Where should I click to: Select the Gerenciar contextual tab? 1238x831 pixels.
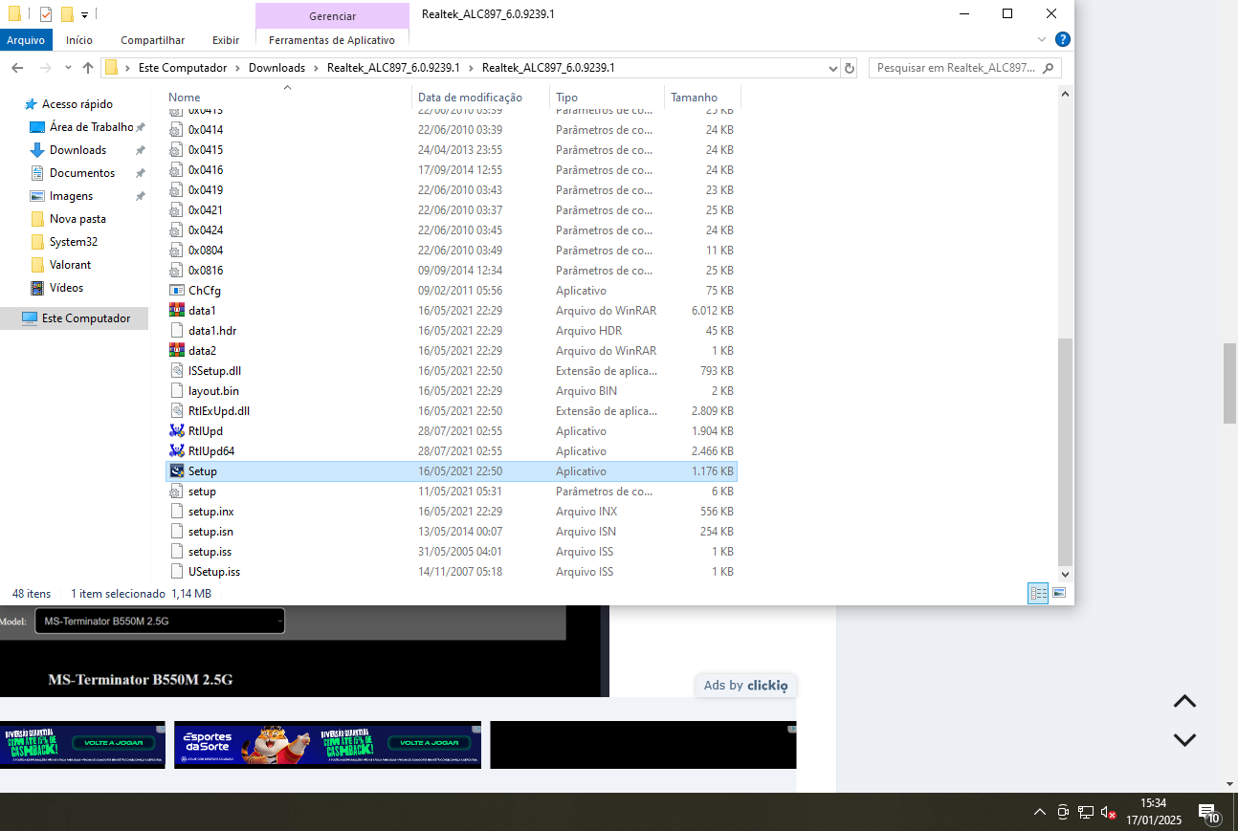[332, 16]
